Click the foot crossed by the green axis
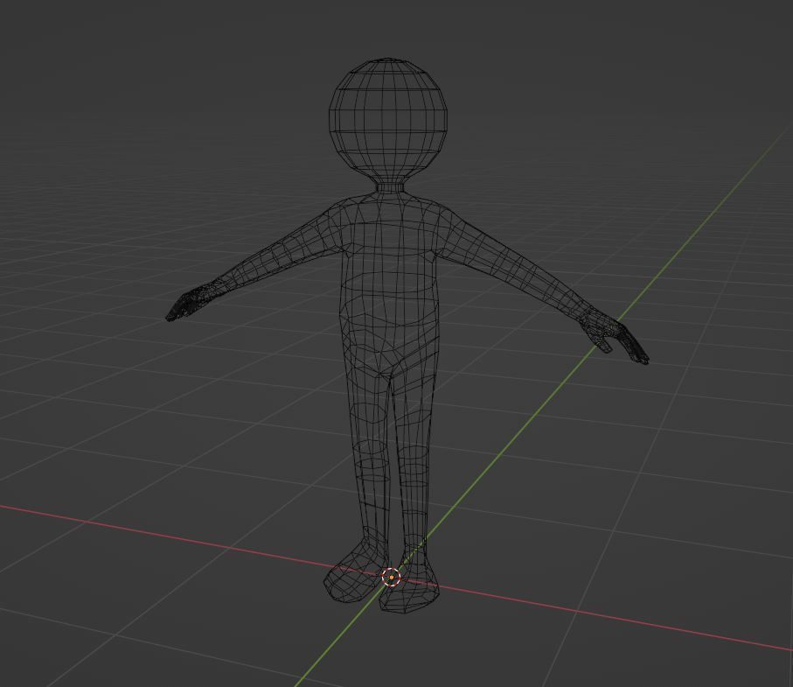793x687 pixels. 409,585
